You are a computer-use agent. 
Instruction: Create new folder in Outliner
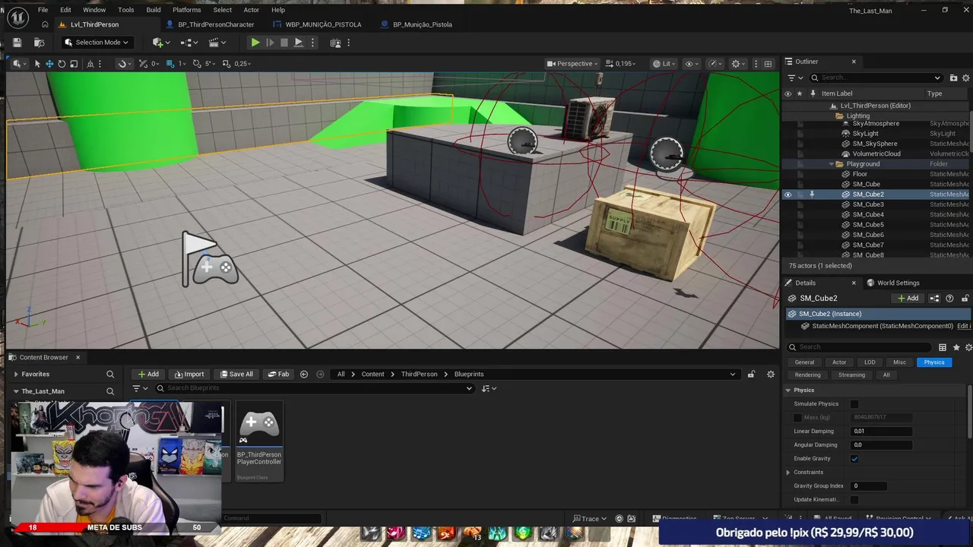pos(954,77)
